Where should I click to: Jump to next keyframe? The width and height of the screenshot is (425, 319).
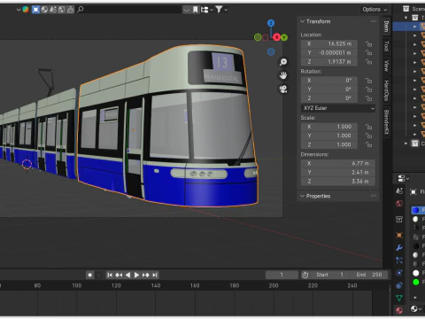[146, 275]
